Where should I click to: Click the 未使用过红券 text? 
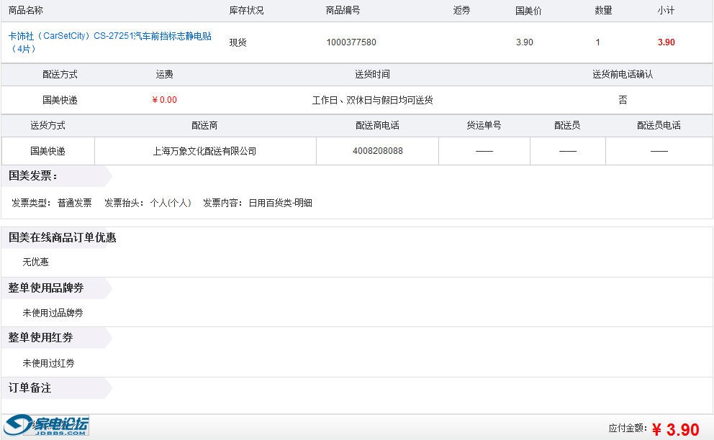click(x=49, y=363)
